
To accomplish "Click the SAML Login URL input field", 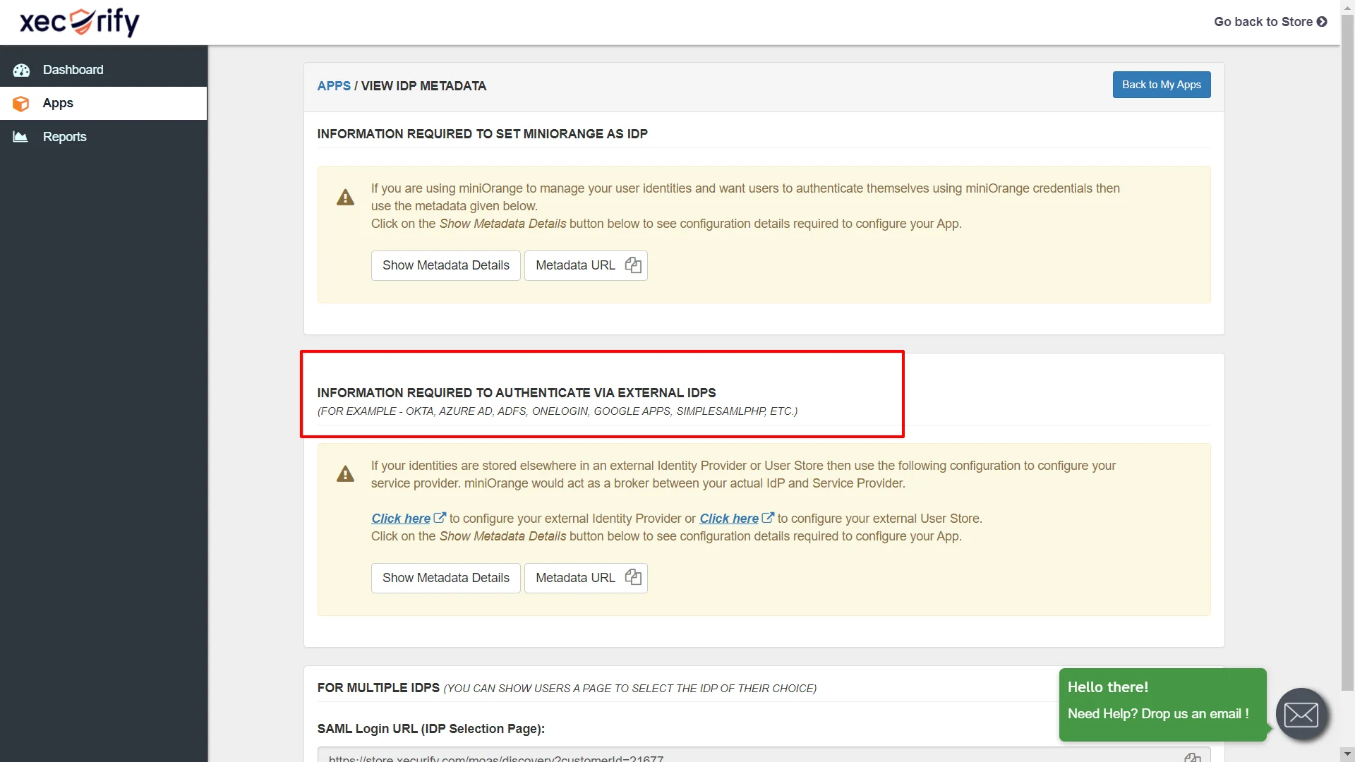I will pyautogui.click(x=635, y=757).
